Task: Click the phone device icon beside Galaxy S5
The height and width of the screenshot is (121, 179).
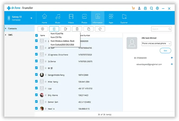Action: click(9, 18)
